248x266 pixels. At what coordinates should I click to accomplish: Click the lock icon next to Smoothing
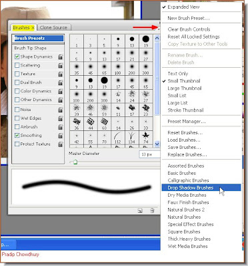[61, 136]
